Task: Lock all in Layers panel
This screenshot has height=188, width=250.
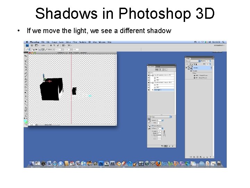Action: [x=196, y=64]
